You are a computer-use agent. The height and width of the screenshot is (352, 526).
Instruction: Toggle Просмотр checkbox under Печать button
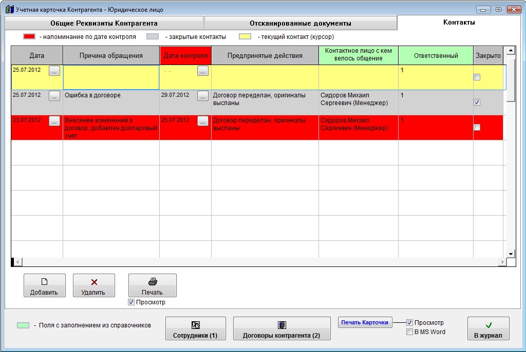pyautogui.click(x=131, y=302)
